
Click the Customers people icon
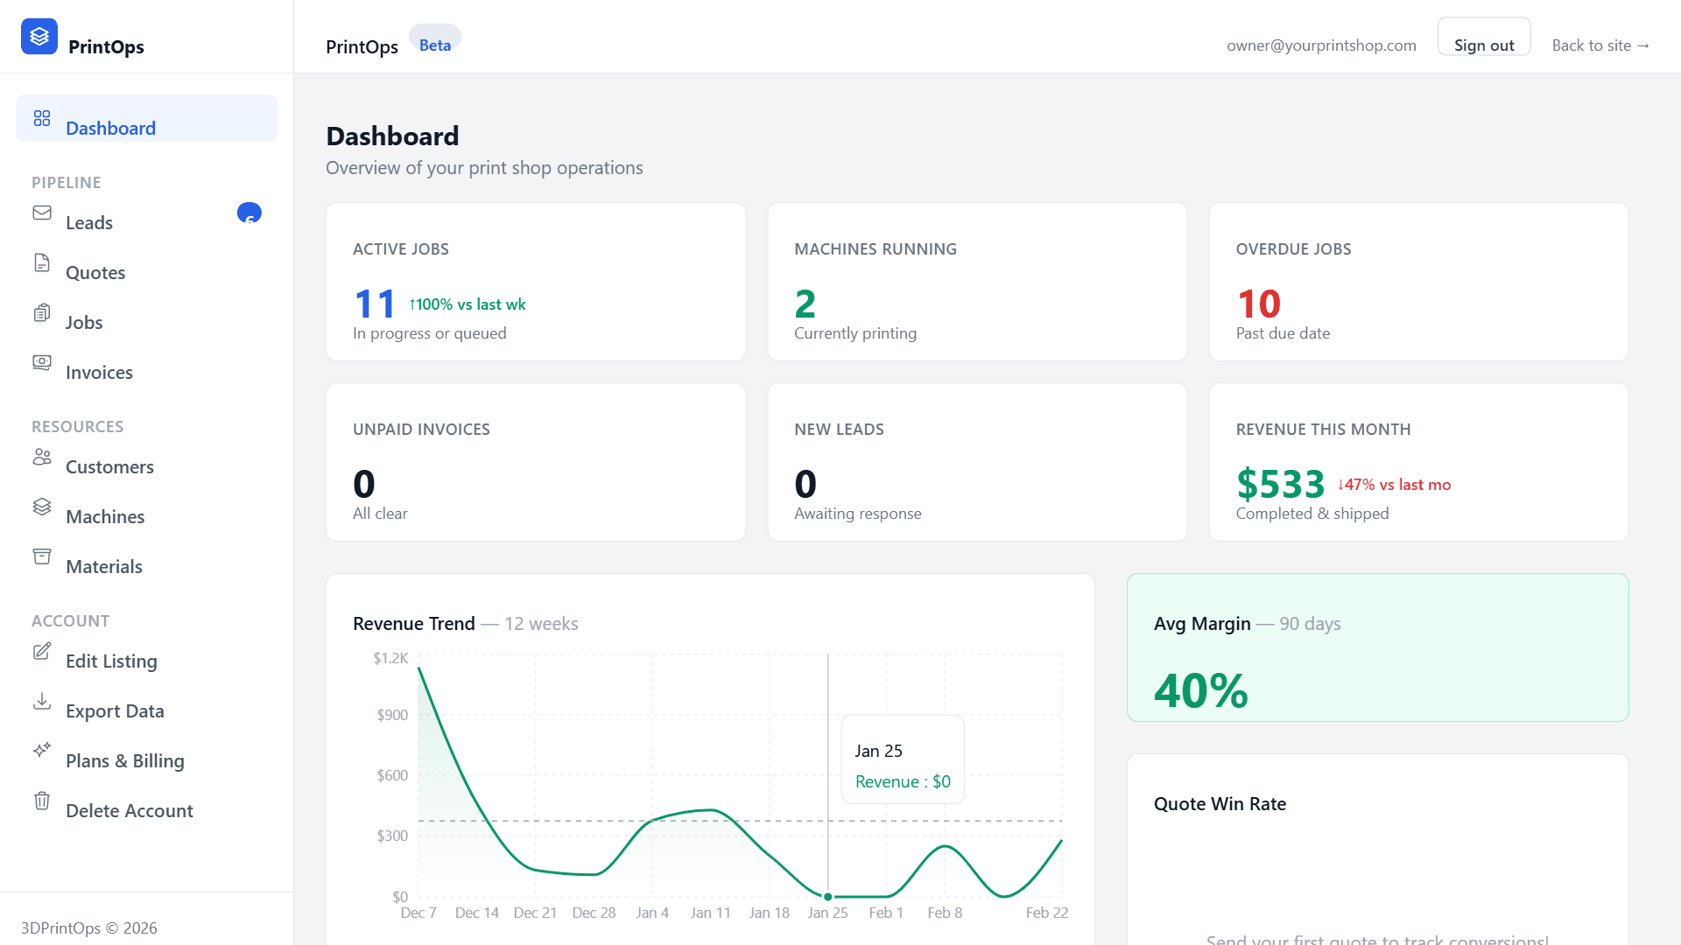[x=42, y=457]
